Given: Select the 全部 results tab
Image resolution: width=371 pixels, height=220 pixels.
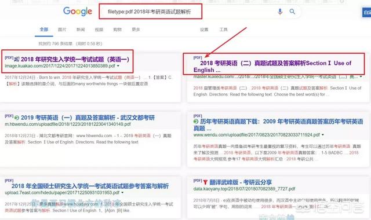Looking at the screenshot, I should point(44,30).
